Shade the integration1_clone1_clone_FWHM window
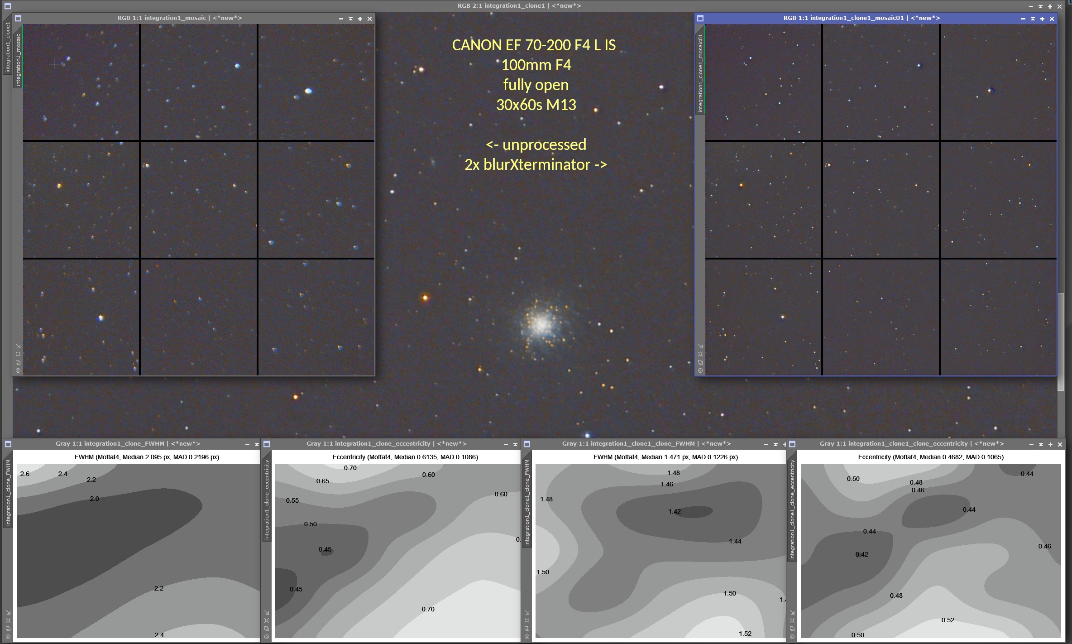The height and width of the screenshot is (644, 1072). click(775, 444)
